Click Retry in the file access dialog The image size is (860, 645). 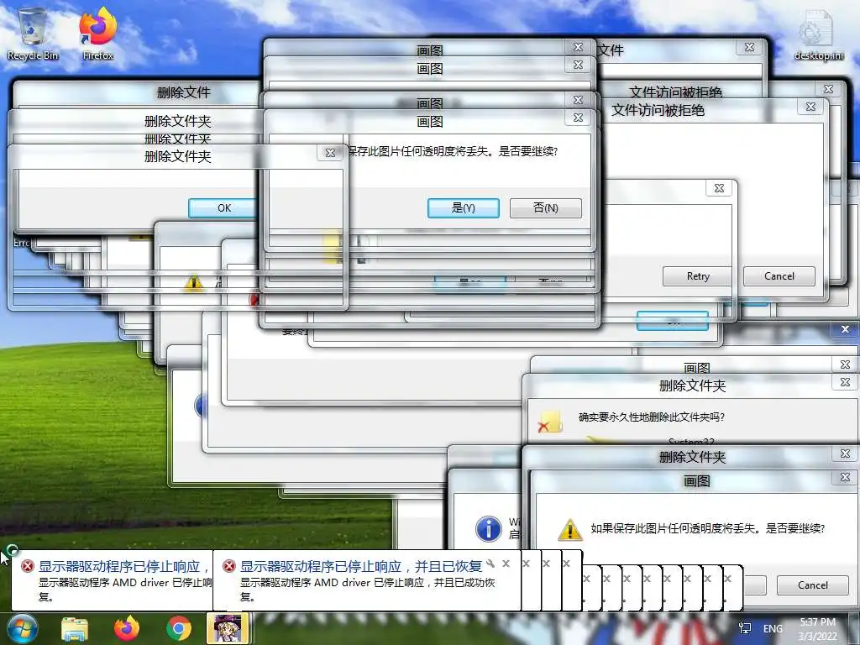coord(698,275)
